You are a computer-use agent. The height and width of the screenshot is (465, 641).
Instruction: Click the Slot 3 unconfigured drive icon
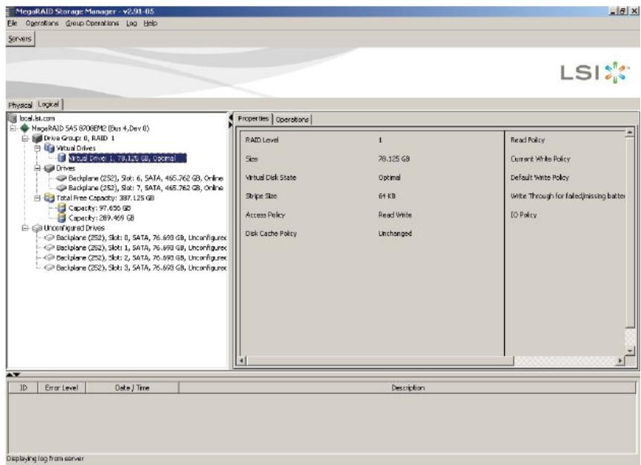coord(50,268)
